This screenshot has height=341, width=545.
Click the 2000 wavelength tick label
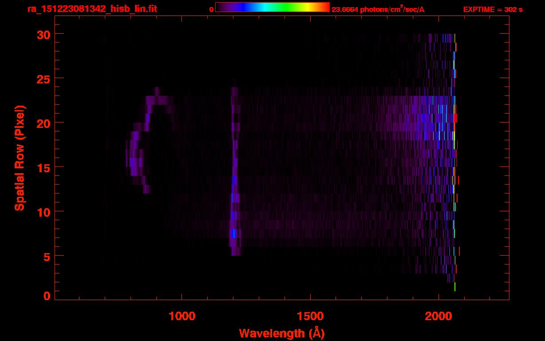(438, 316)
